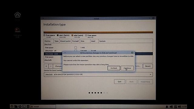194x109 pixels.
Task: Select the /dev/sda1 efi partition row
Action: 53,51
